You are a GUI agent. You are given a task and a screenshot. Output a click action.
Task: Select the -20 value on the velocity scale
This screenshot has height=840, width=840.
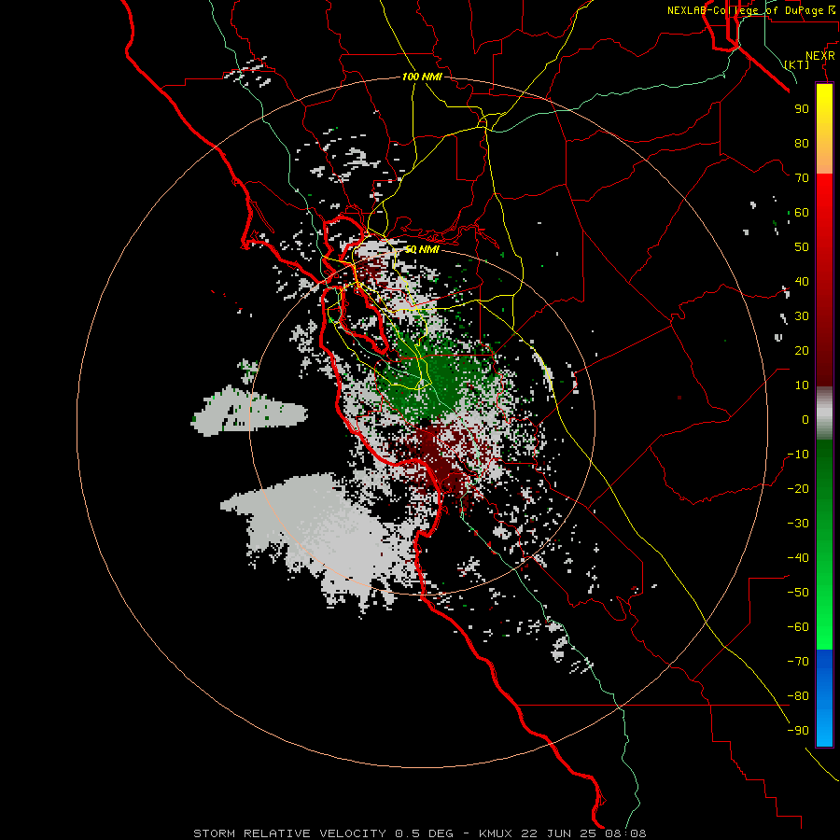click(x=798, y=489)
